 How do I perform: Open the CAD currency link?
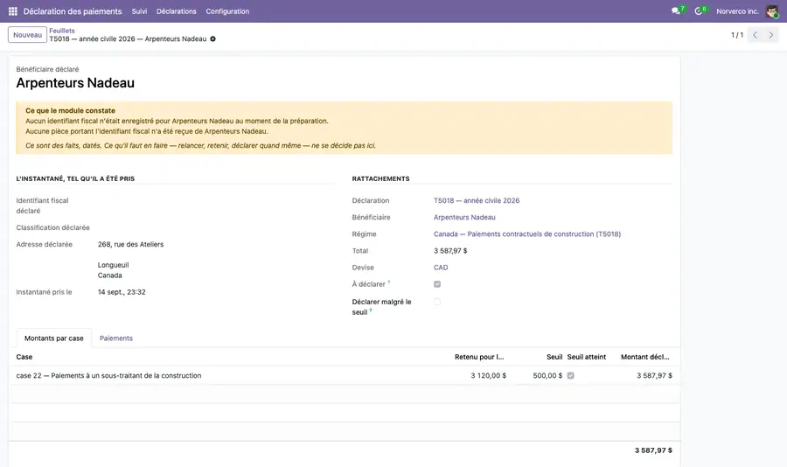click(x=441, y=268)
